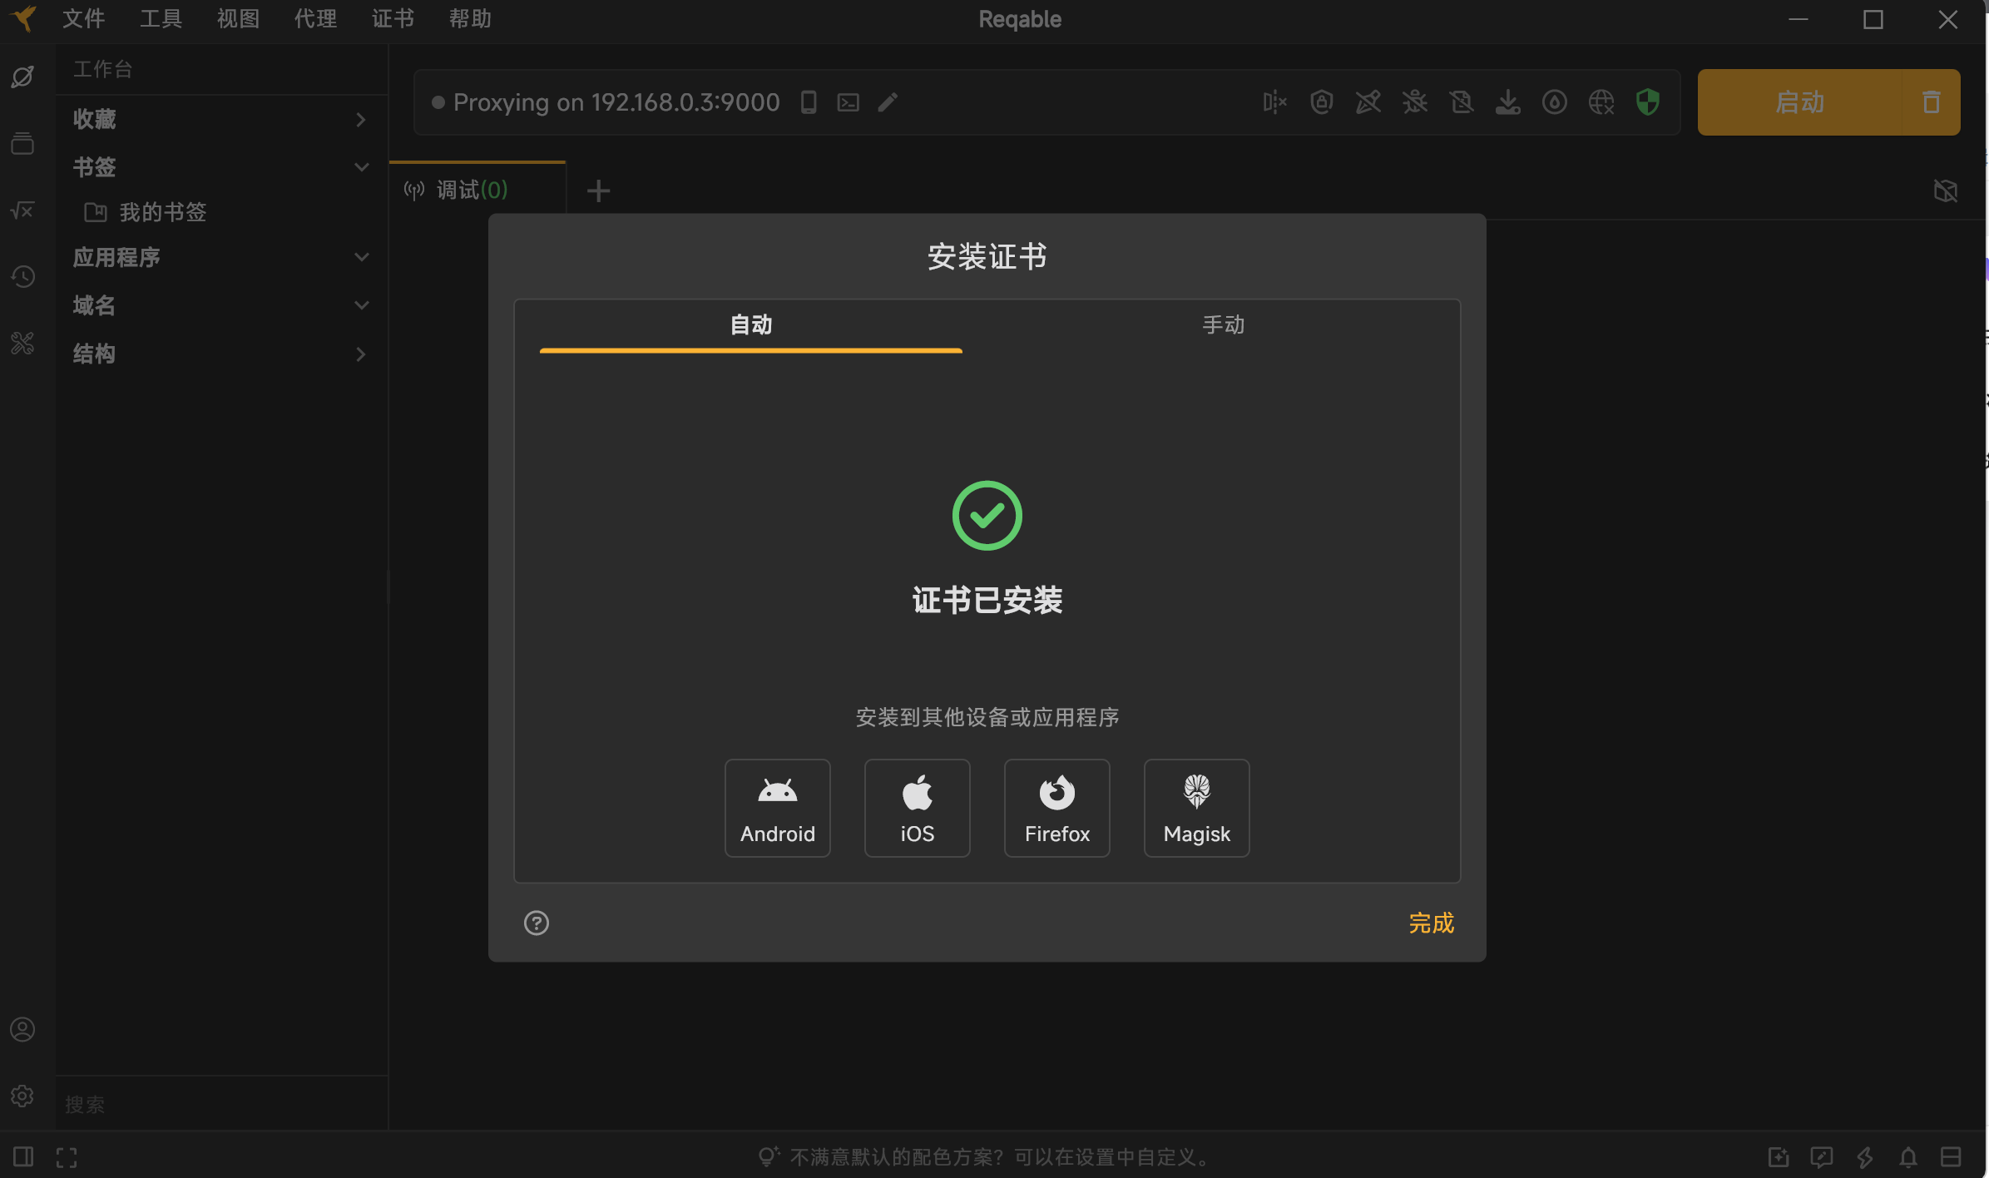Collapse the 域名 section
Viewport: 1989px width, 1178px height.
click(x=361, y=305)
